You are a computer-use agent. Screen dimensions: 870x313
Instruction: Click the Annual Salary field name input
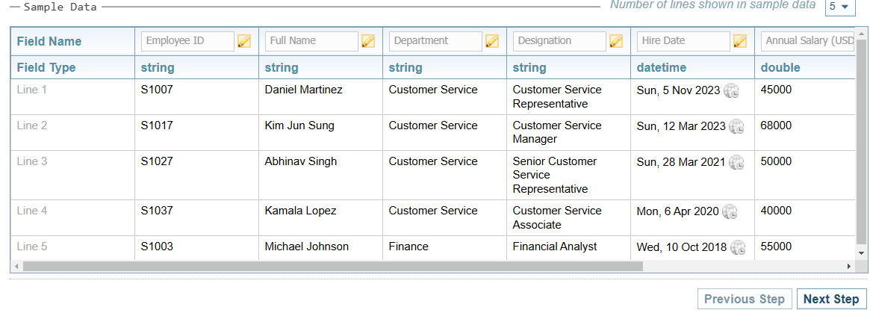(807, 41)
